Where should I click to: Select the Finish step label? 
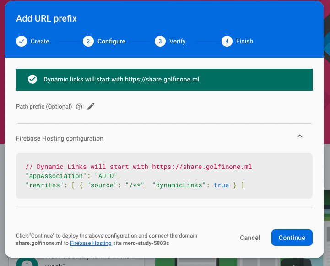pyautogui.click(x=244, y=41)
